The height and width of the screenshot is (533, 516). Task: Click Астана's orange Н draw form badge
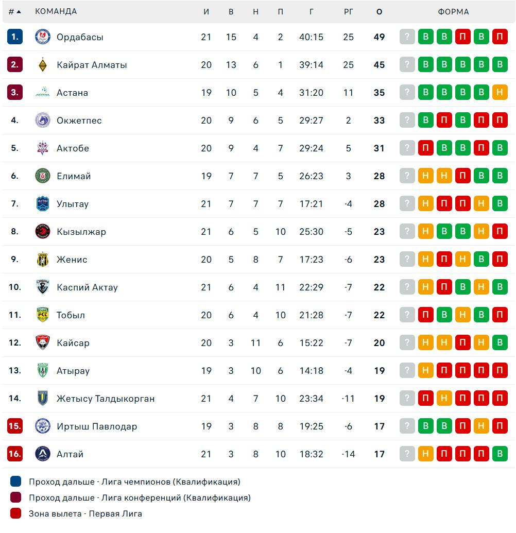[x=500, y=92]
